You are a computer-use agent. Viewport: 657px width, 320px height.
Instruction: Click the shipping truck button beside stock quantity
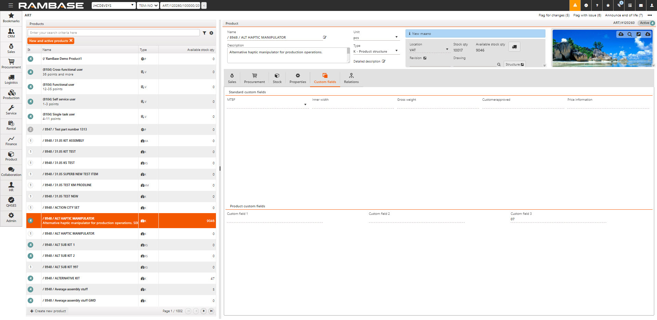coord(514,47)
